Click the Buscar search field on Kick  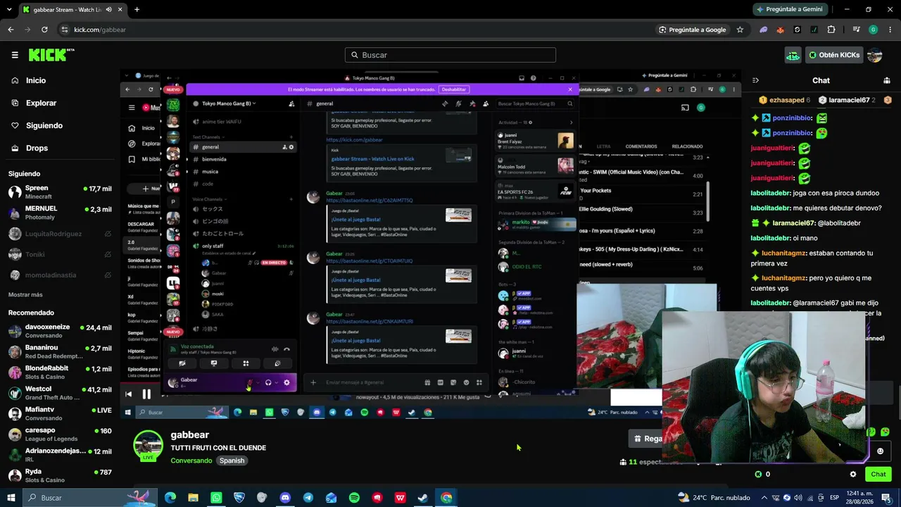point(450,55)
